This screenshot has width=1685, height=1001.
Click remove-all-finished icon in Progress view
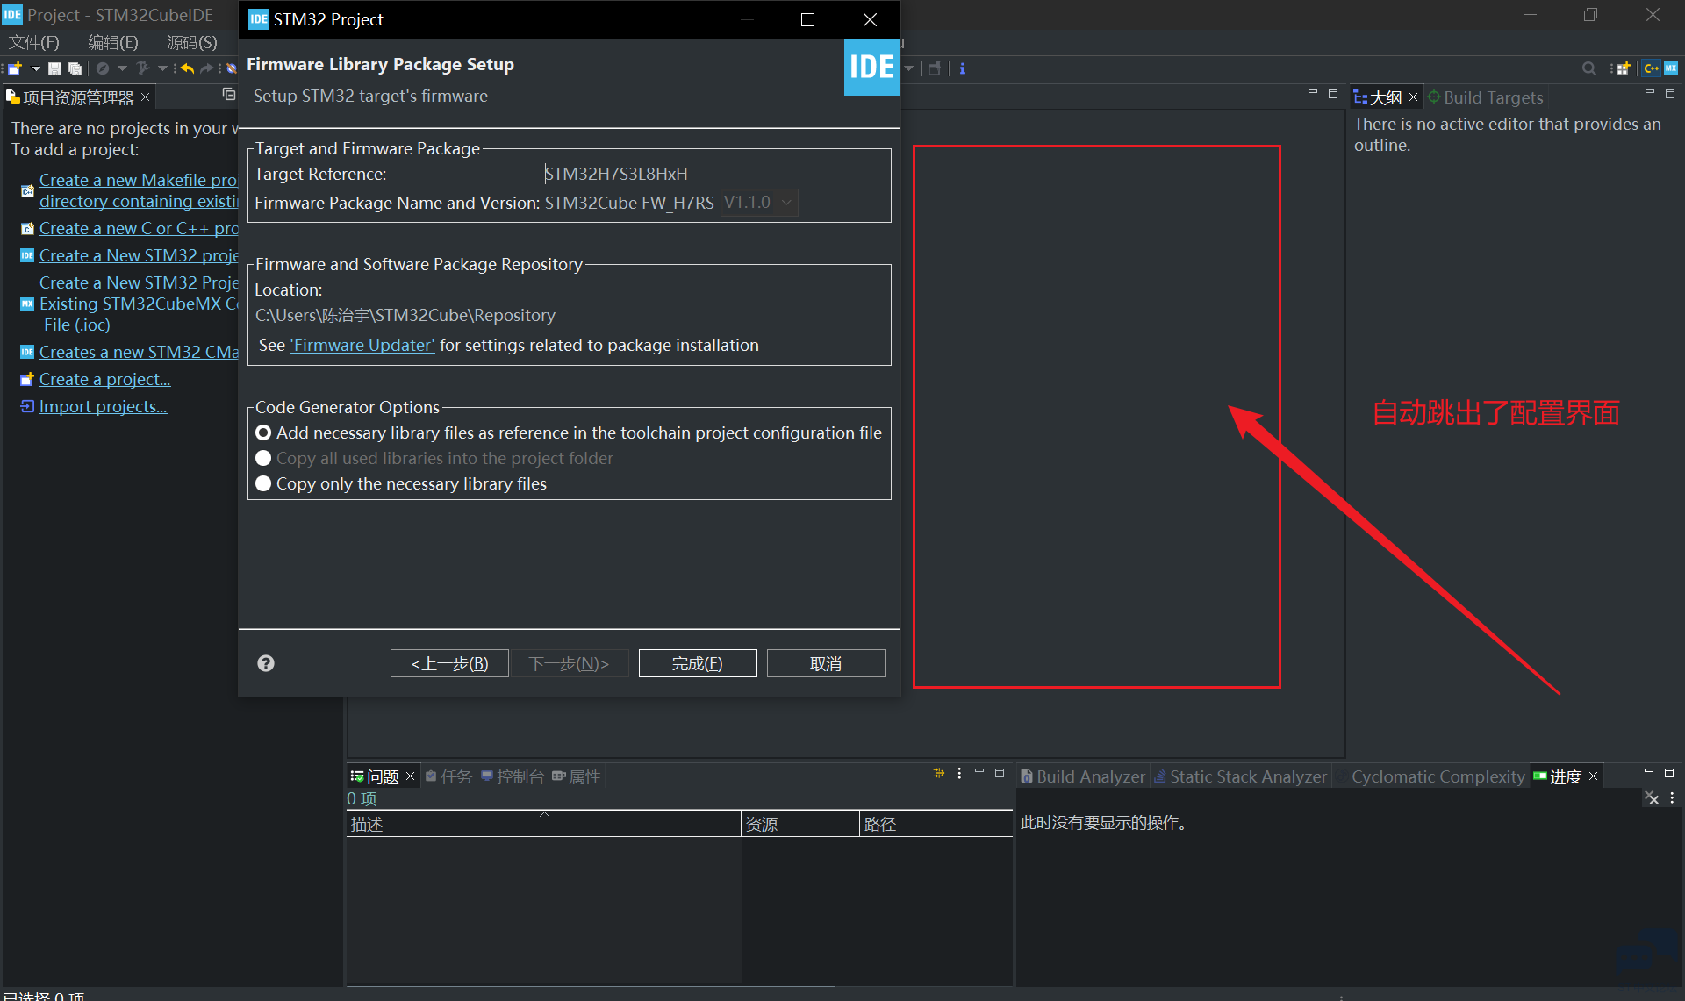pyautogui.click(x=1652, y=798)
